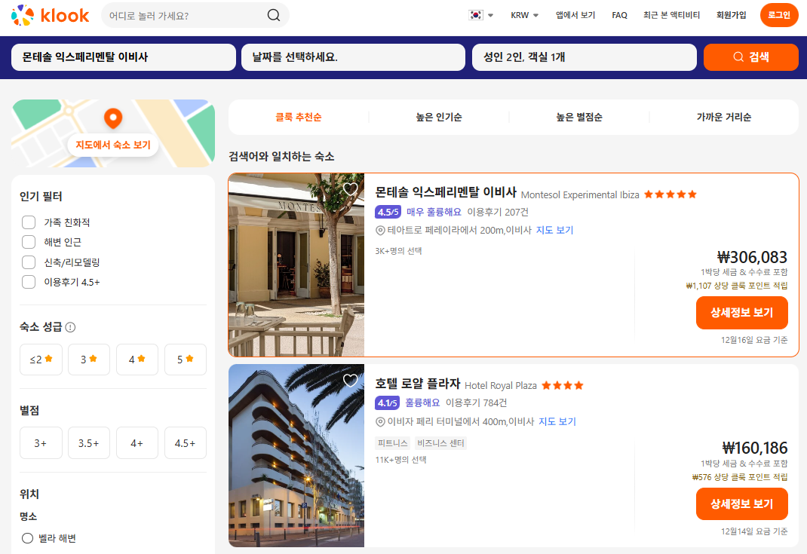Open the guests selector 성인 2인, 객실 1개
This screenshot has width=807, height=554.
[585, 57]
